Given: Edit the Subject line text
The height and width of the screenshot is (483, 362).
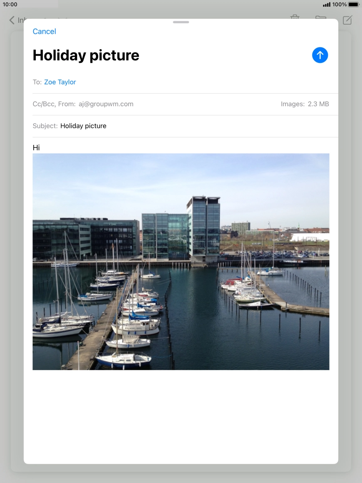Looking at the screenshot, I should coord(83,126).
